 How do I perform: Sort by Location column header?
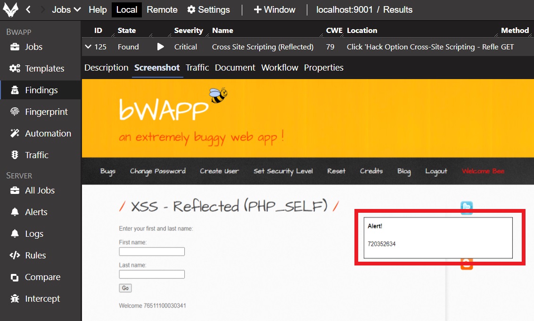pyautogui.click(x=362, y=30)
